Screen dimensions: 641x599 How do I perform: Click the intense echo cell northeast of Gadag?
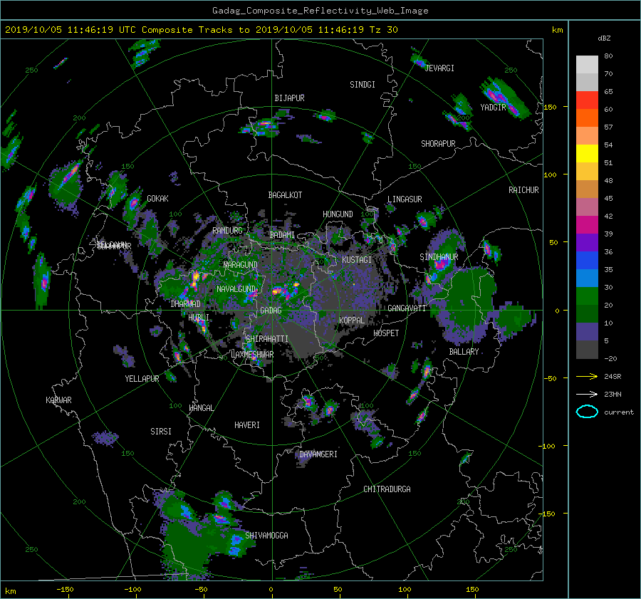[286, 291]
